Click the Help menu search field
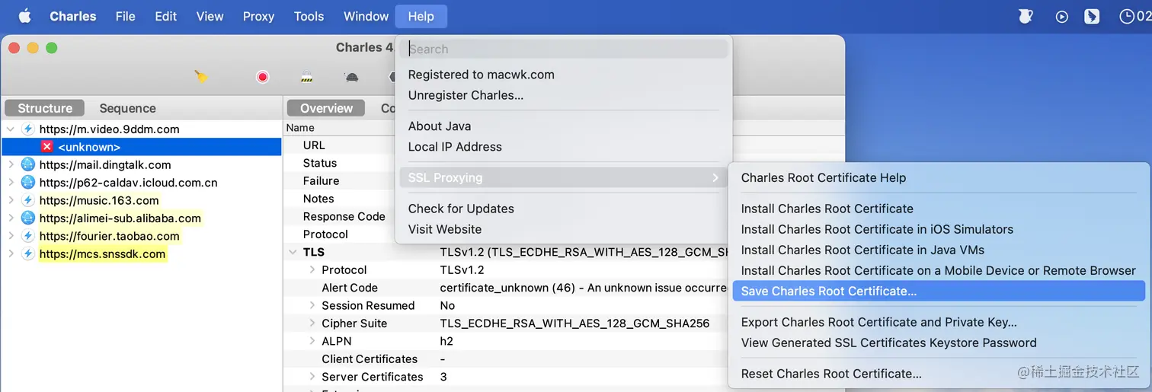Image resolution: width=1152 pixels, height=392 pixels. tap(564, 49)
